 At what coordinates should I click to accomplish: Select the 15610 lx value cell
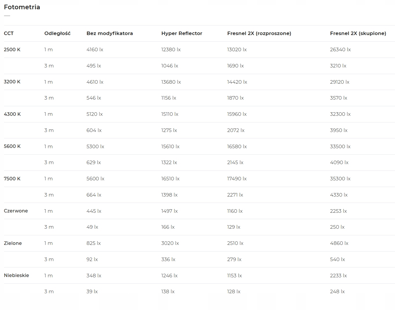(x=170, y=146)
